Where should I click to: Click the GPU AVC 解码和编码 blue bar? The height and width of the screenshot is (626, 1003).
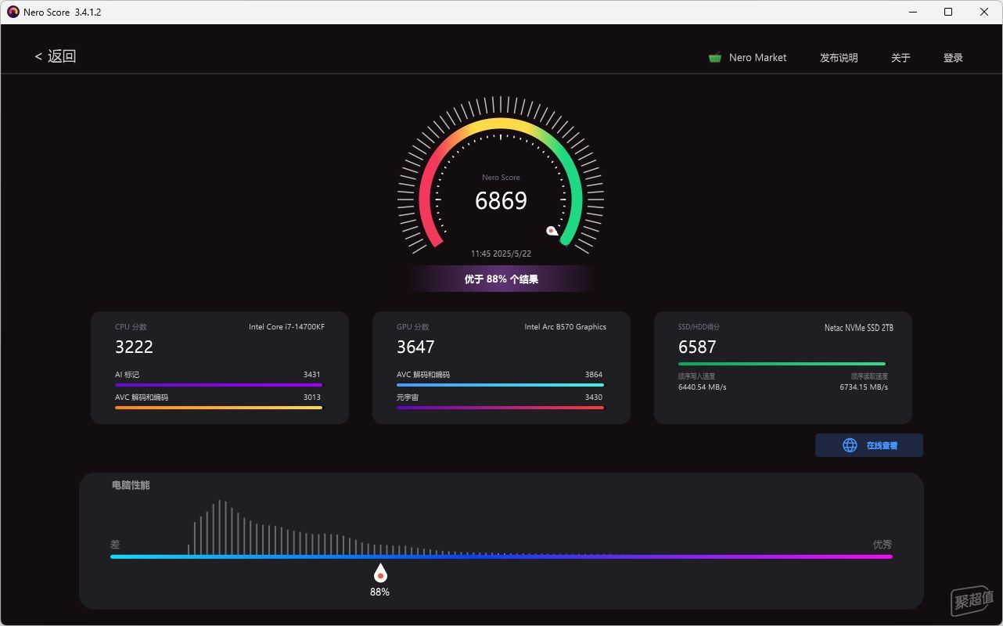tap(500, 385)
